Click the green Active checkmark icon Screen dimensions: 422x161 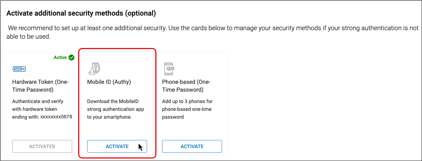point(71,57)
